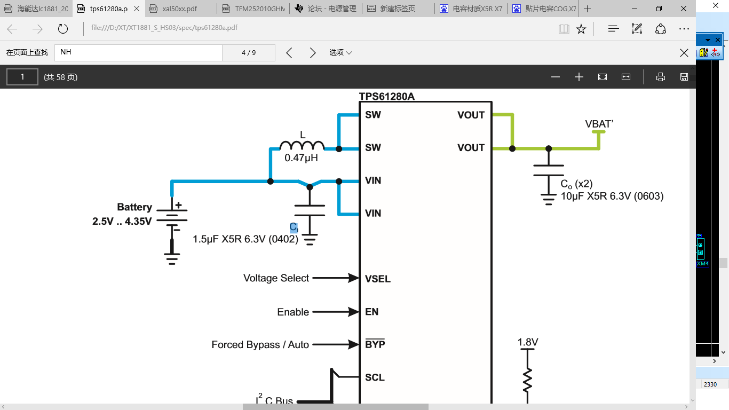Switch to the 论坛 - 电源管理 tab
The image size is (729, 410).
pos(327,9)
